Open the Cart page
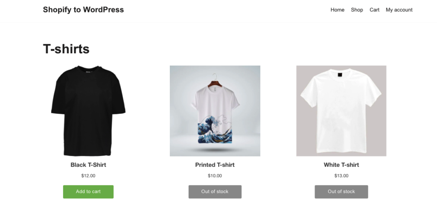 pyautogui.click(x=374, y=10)
